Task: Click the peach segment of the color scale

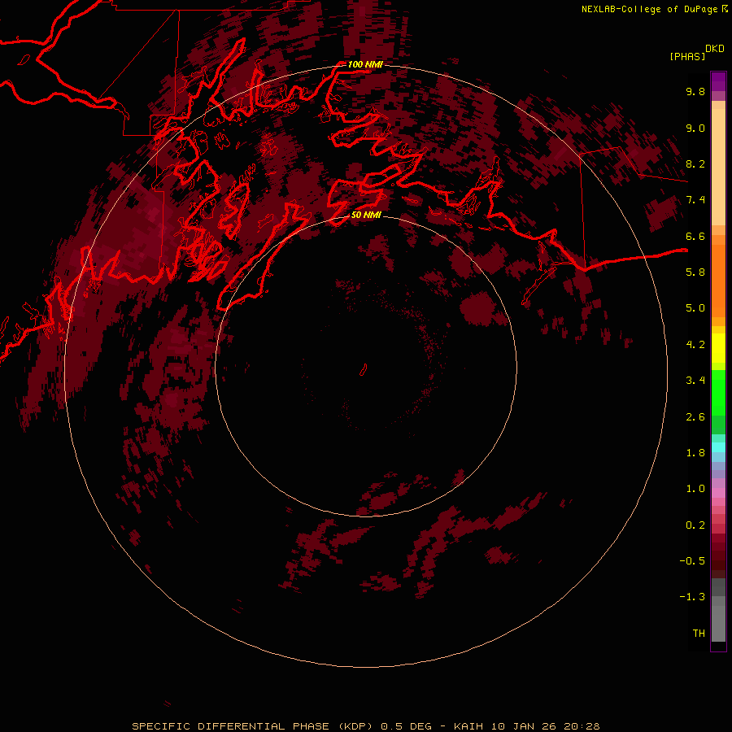Action: coord(718,167)
